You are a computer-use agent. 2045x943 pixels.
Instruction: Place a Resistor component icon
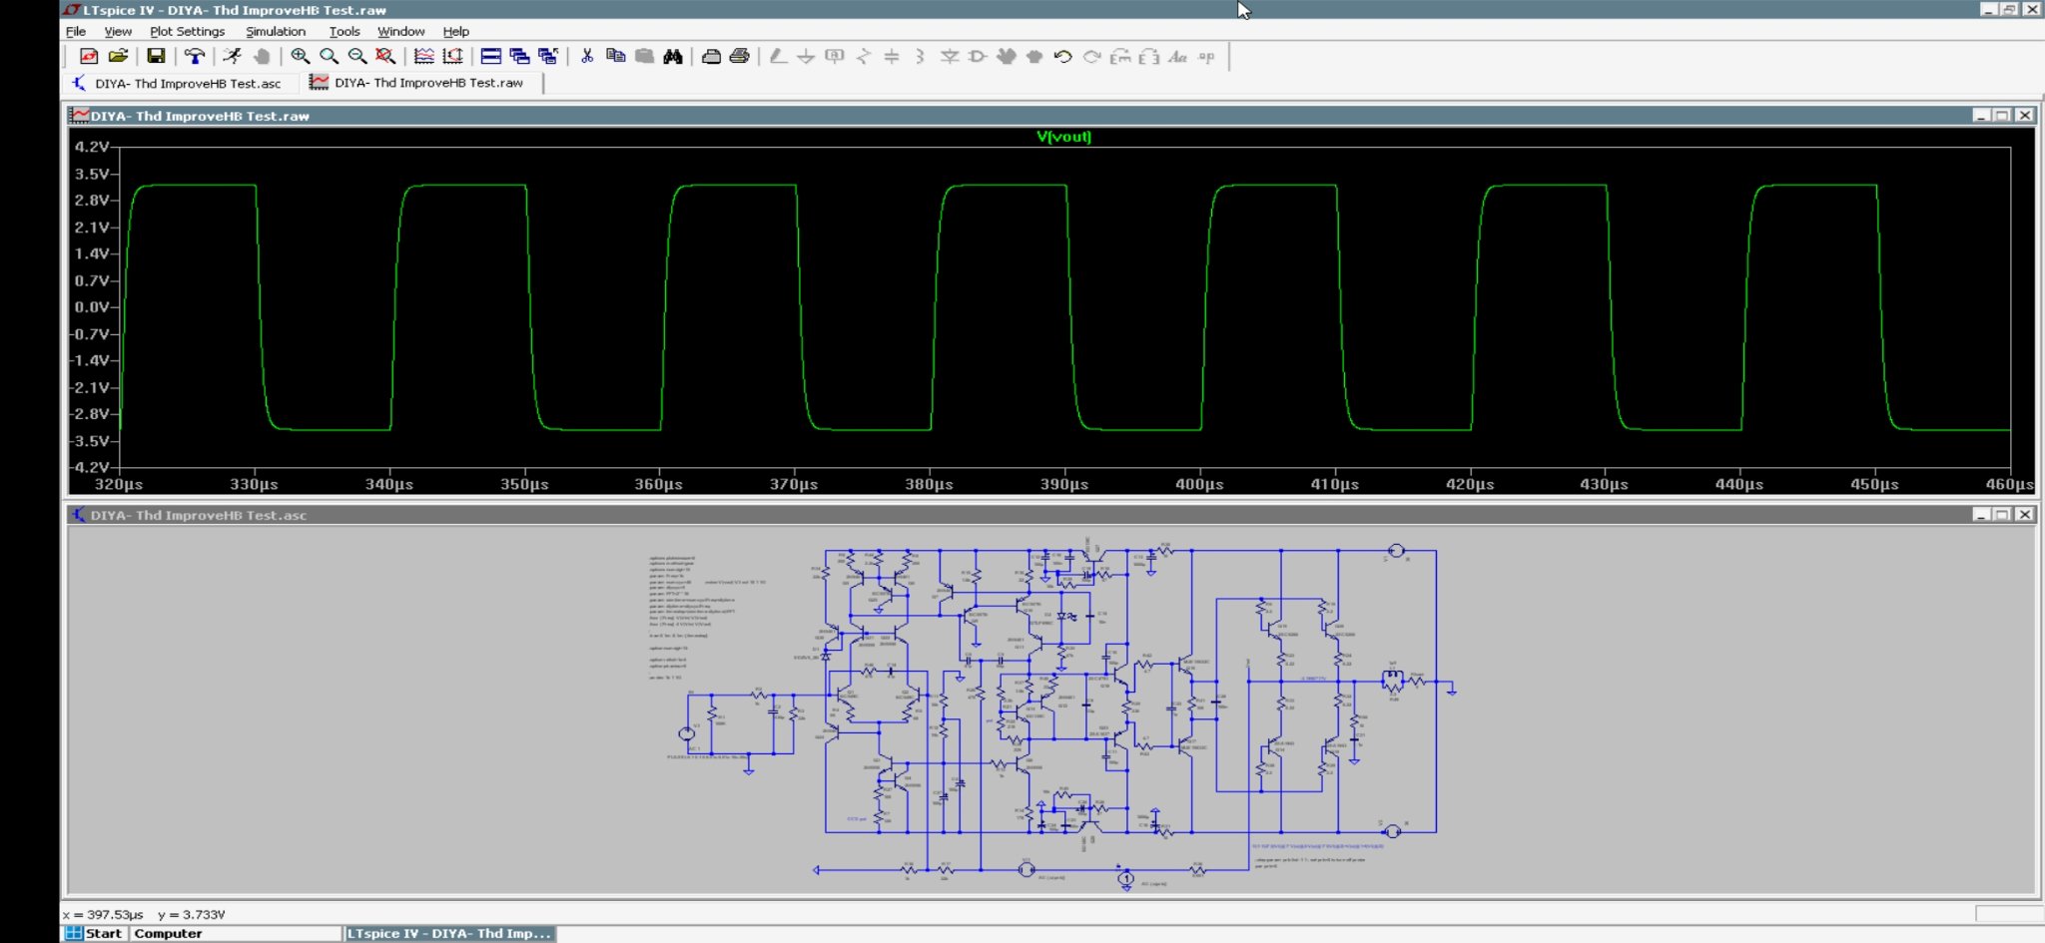[864, 57]
